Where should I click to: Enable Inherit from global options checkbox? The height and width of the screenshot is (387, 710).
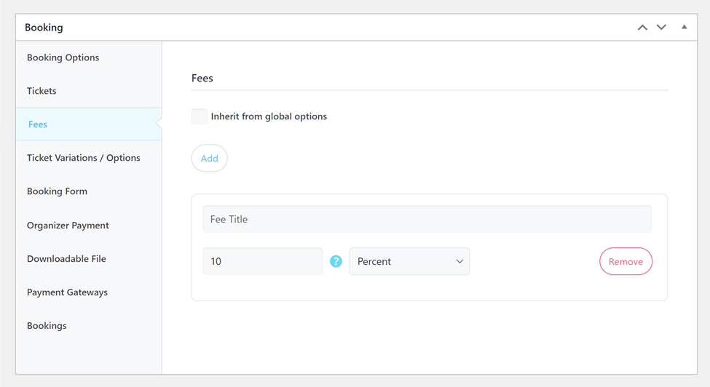click(x=200, y=116)
